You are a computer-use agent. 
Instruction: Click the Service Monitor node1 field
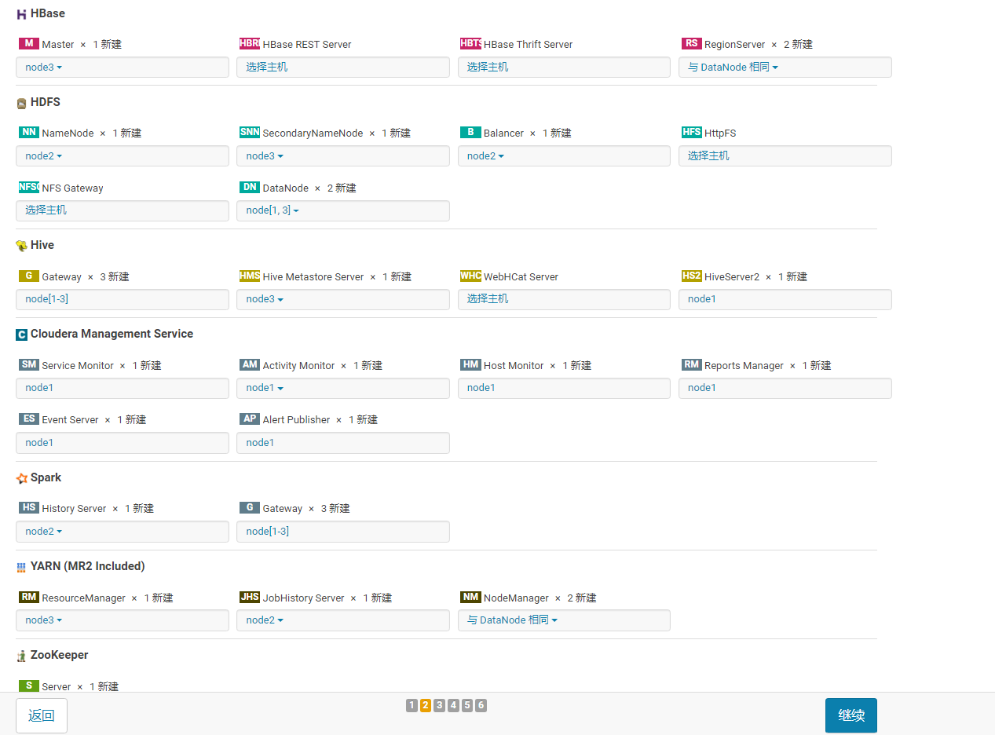(123, 388)
